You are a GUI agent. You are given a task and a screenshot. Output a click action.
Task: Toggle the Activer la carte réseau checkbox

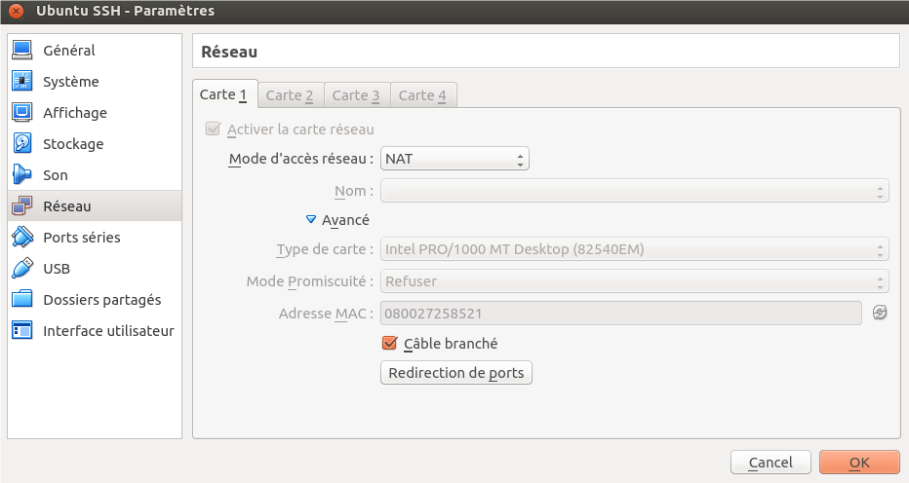click(x=213, y=129)
